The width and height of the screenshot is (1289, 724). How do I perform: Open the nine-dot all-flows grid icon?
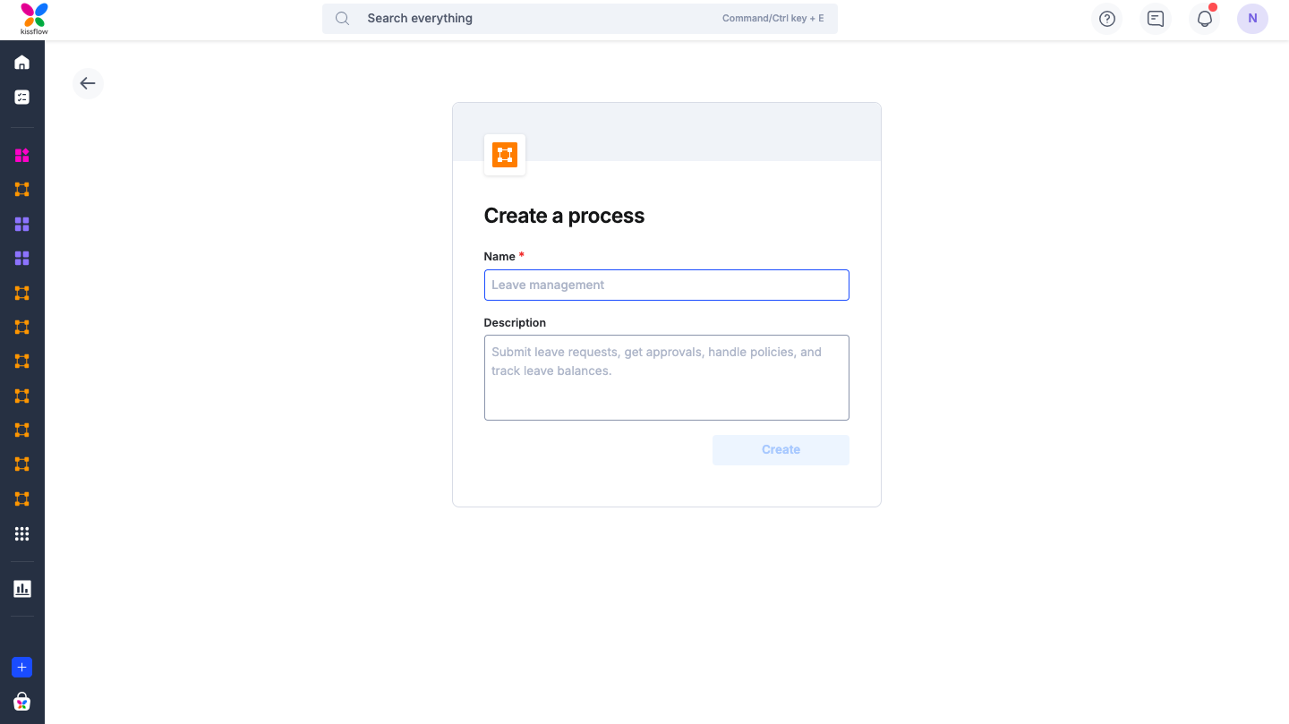coord(22,534)
